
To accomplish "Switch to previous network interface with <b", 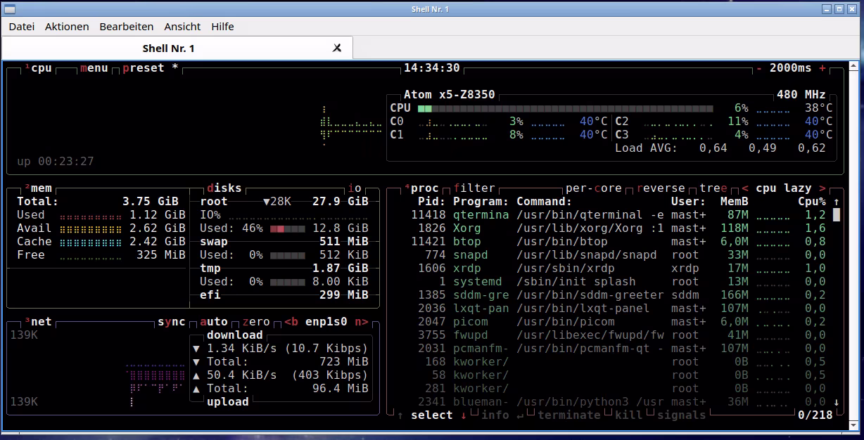I will (291, 322).
